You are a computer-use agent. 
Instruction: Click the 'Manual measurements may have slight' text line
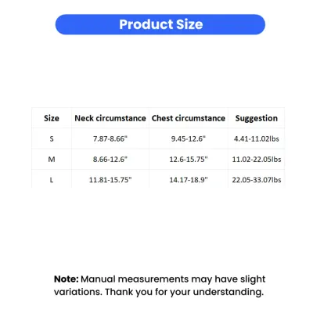click(173, 279)
